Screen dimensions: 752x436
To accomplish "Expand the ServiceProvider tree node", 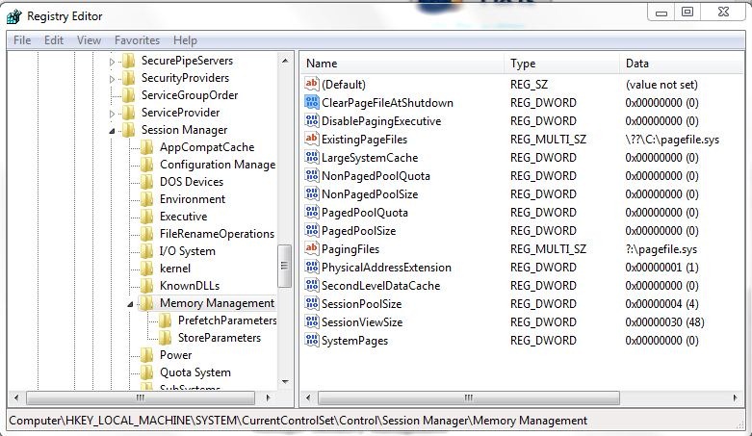I will click(113, 114).
